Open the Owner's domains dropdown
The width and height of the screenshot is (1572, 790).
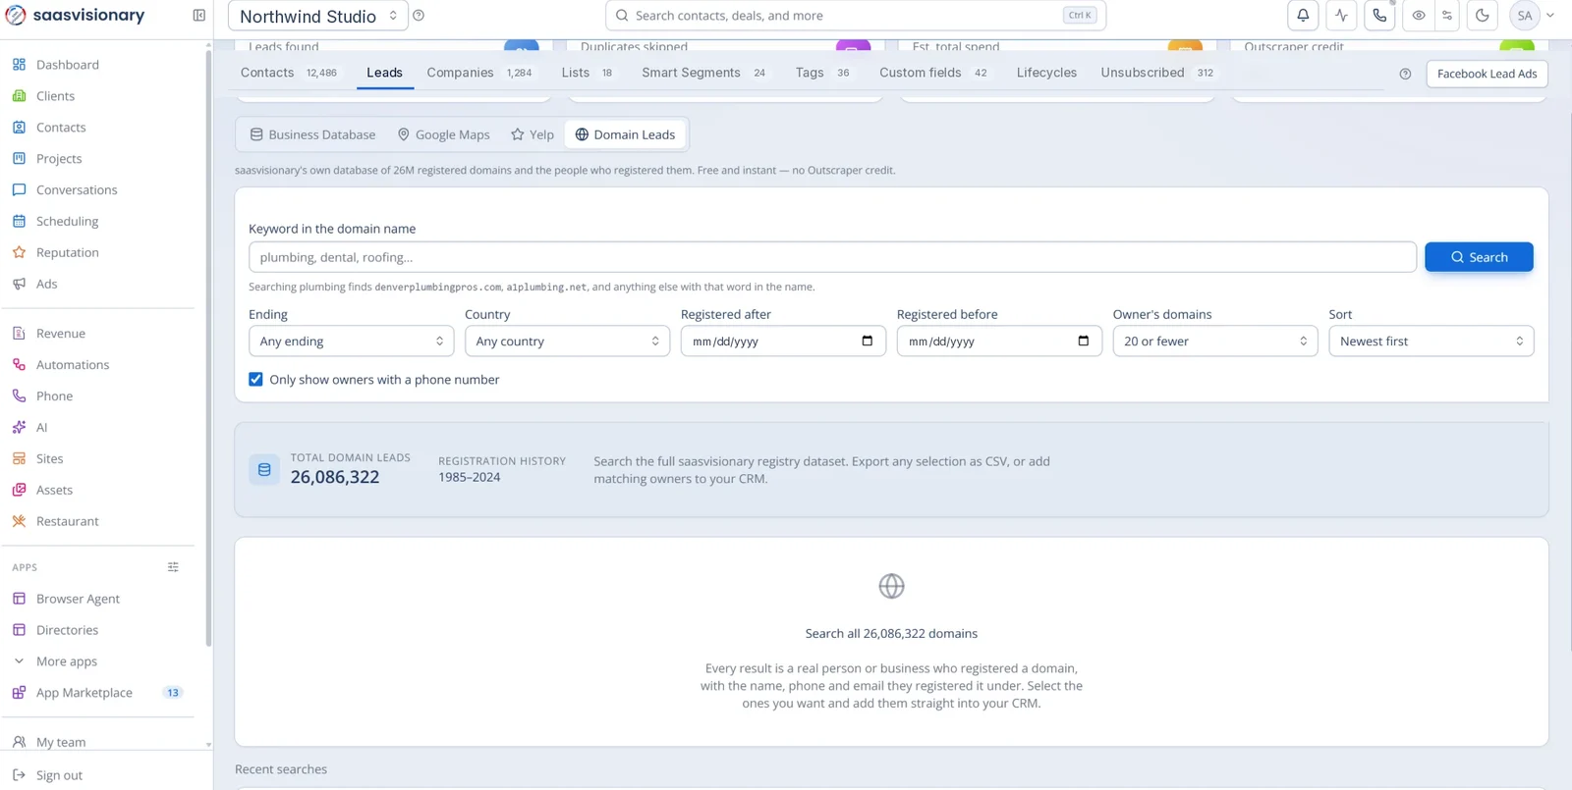coord(1215,342)
